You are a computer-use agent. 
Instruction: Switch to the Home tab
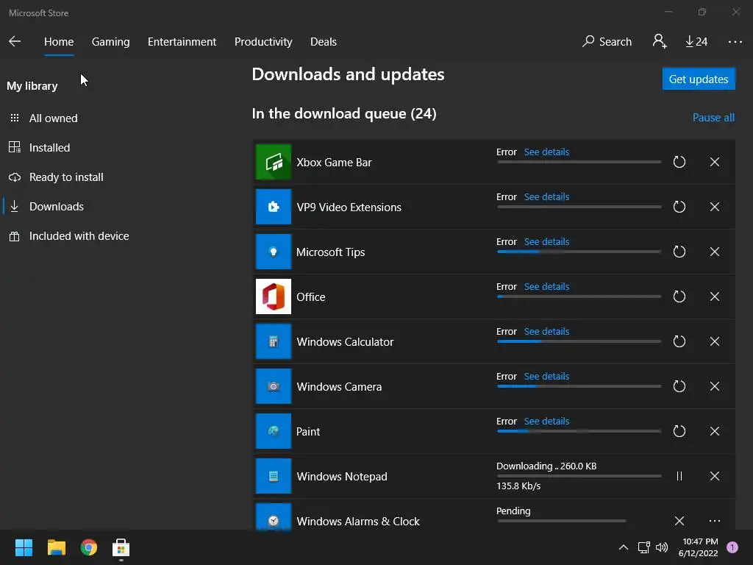59,42
